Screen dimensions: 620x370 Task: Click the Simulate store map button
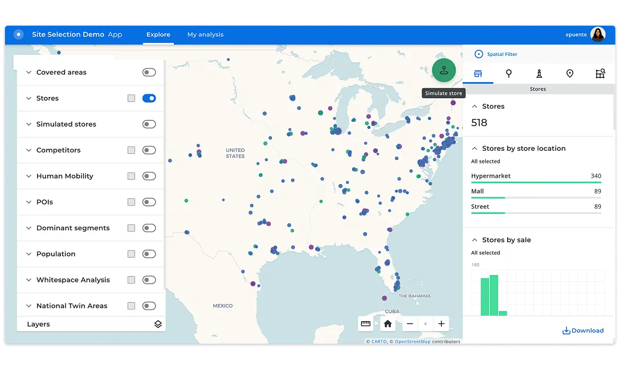pos(443,70)
